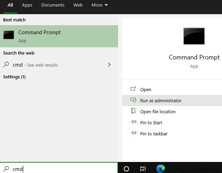Select the All results tab
Screen dimensions: 222x173
pyautogui.click(x=10, y=5)
